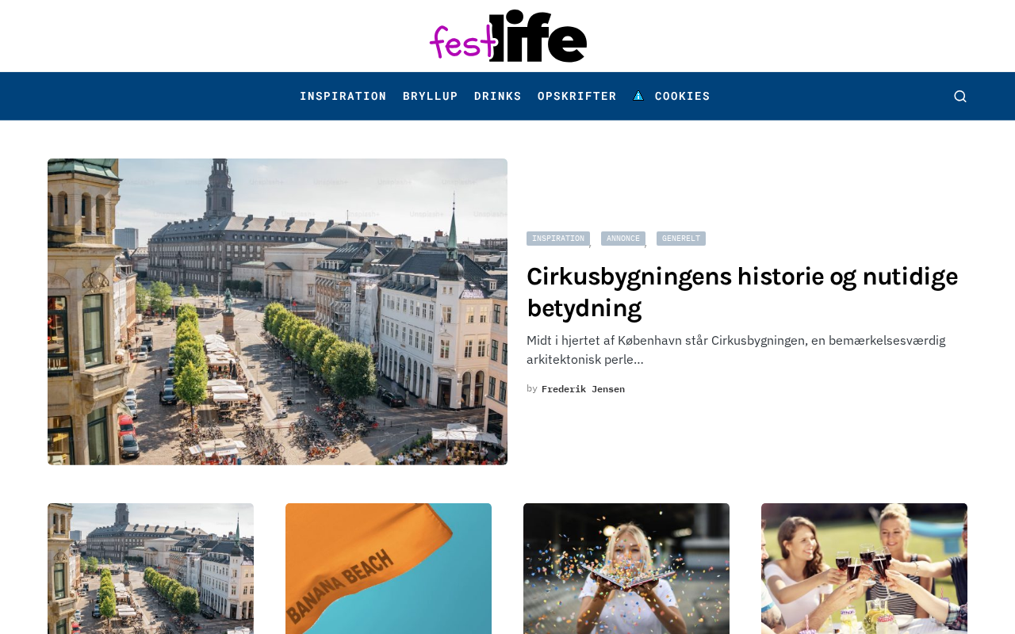1015x634 pixels.
Task: Open the Cookies menu link
Action: click(x=682, y=96)
